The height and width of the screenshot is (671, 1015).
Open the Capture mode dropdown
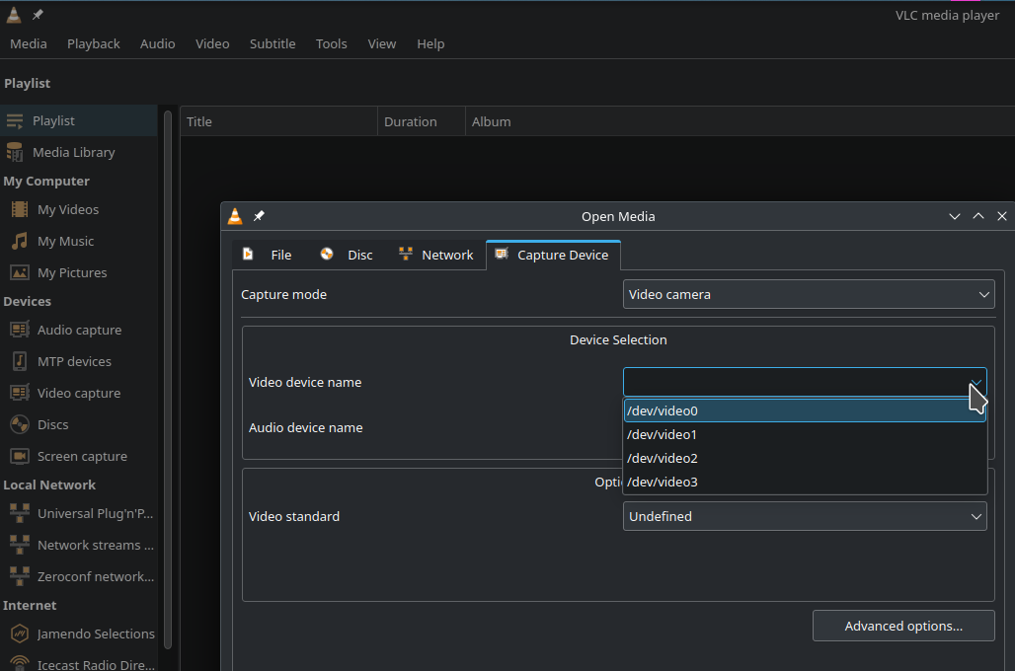coord(809,294)
